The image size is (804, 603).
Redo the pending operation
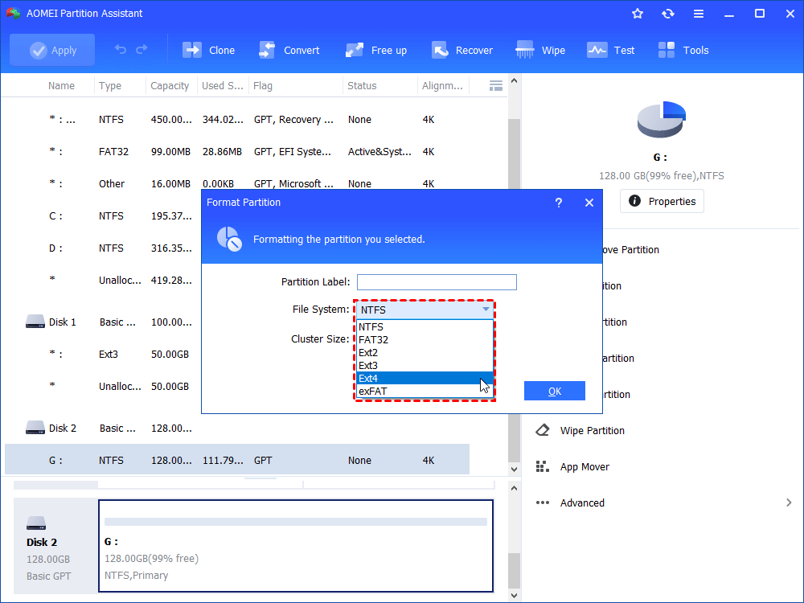click(142, 50)
